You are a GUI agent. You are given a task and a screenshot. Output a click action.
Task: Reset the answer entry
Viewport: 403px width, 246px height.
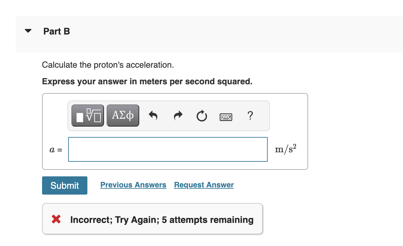(201, 116)
